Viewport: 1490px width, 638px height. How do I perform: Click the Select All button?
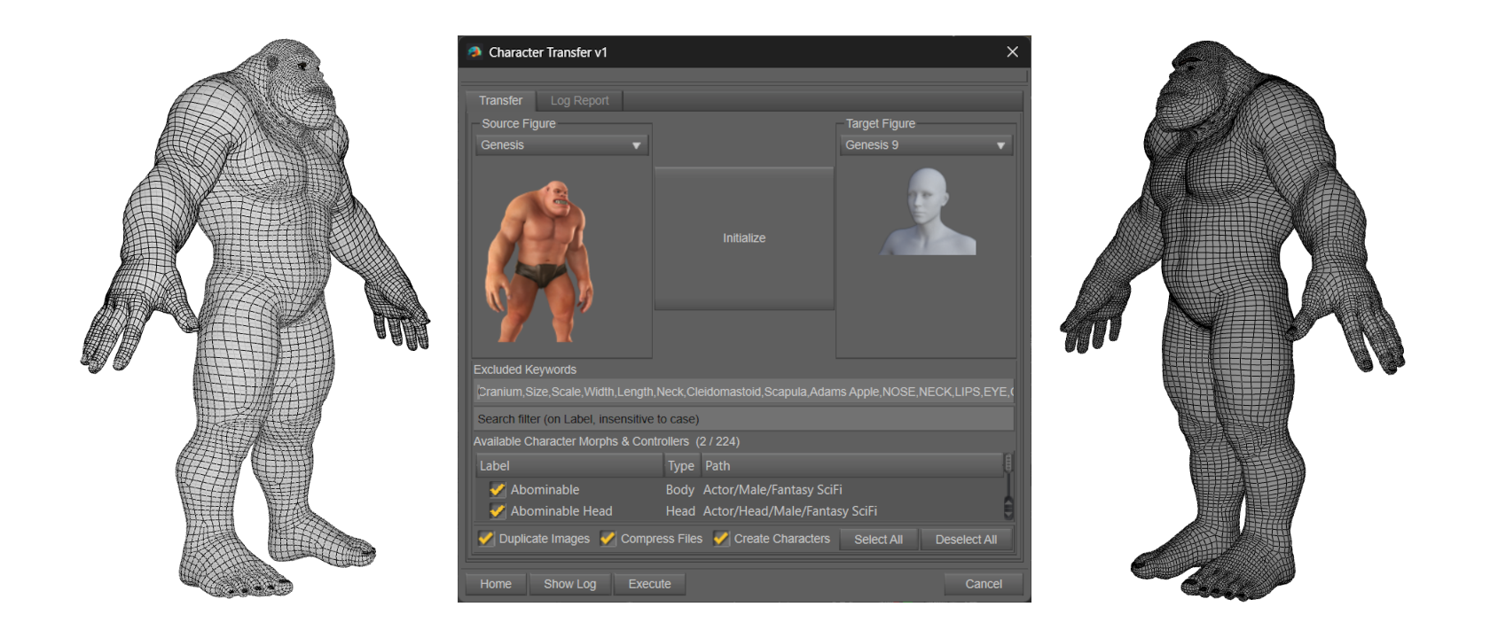[878, 540]
